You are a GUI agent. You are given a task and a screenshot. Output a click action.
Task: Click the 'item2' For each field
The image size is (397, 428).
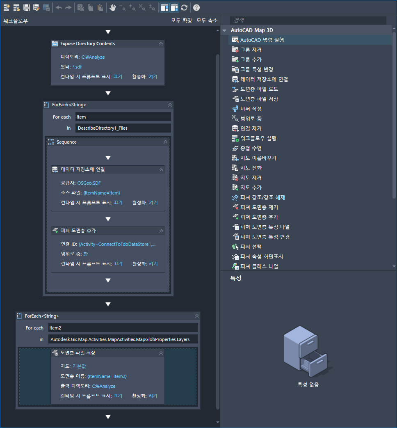point(123,327)
